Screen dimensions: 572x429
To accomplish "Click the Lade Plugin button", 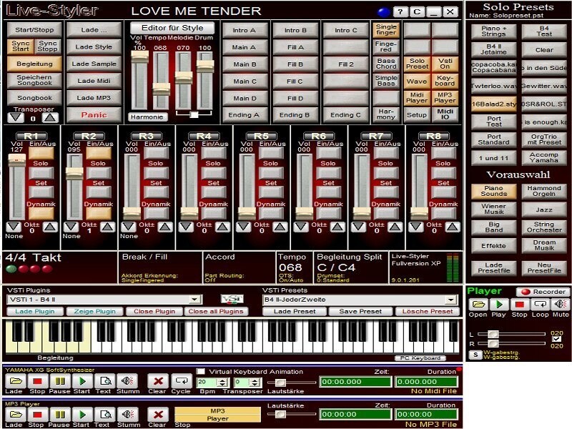I will (35, 311).
